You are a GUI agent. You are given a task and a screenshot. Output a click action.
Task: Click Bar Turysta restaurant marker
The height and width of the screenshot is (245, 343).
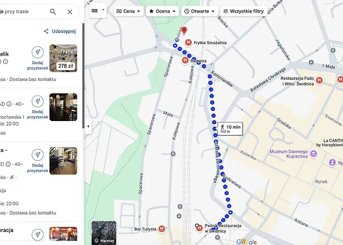(162, 229)
